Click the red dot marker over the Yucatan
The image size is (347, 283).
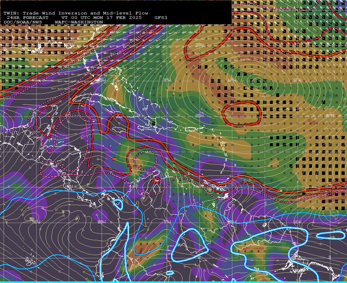49,116
